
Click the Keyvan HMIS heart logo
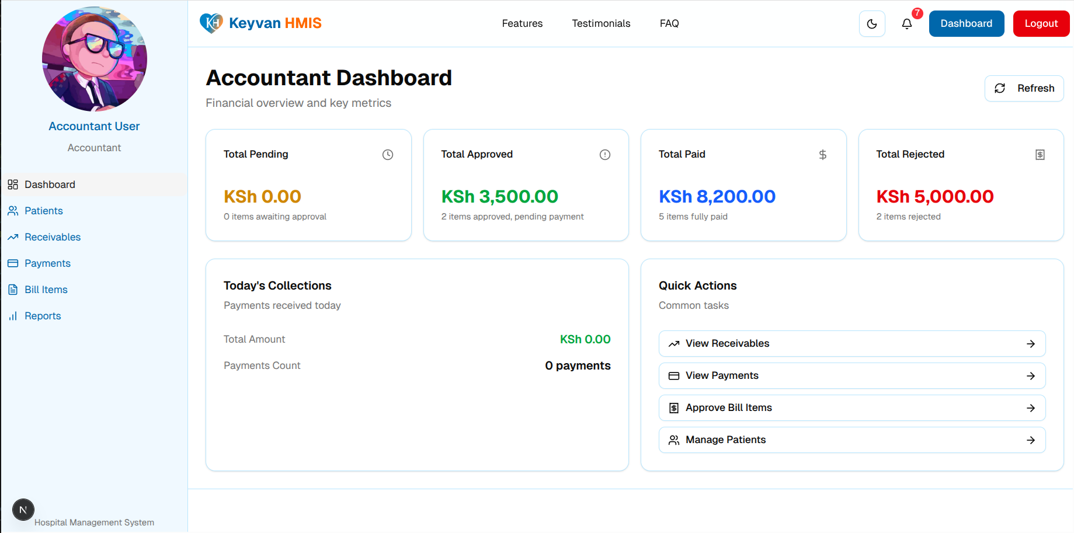pos(210,22)
